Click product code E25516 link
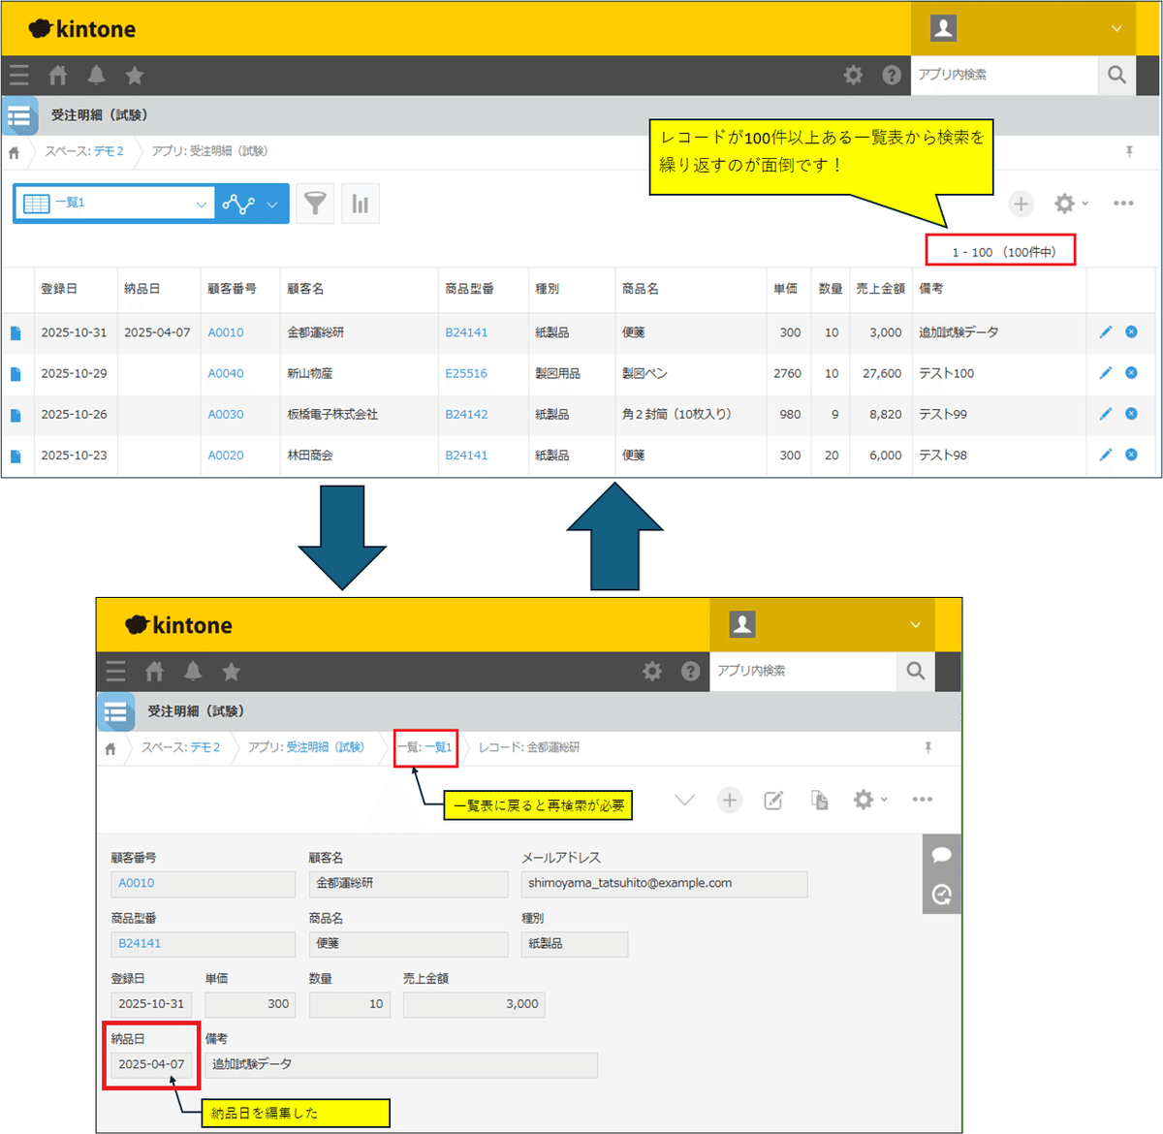1163x1134 pixels. coord(466,373)
